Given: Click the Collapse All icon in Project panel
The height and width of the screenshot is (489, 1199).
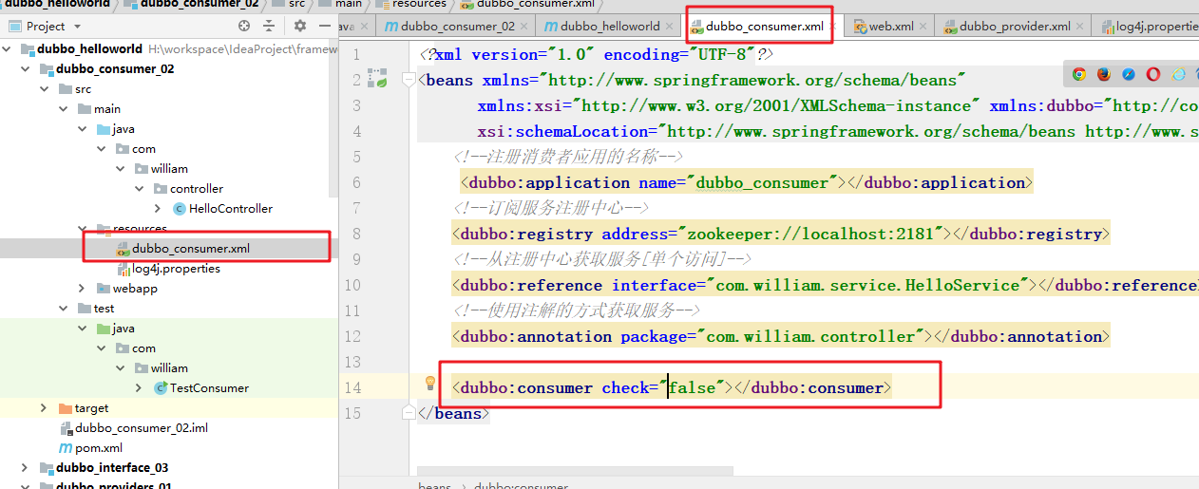Looking at the screenshot, I should click(269, 26).
